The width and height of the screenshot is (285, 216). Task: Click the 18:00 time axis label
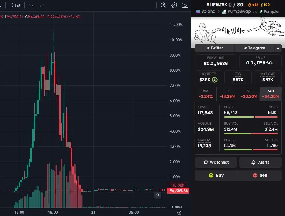click(53, 212)
